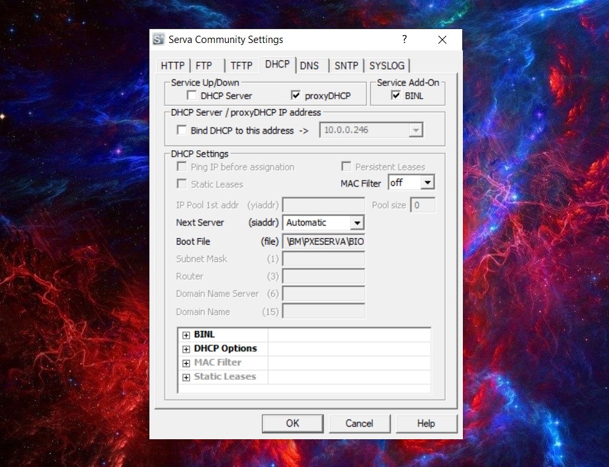Click the Next Server label text
Image resolution: width=609 pixels, height=467 pixels.
coord(200,223)
